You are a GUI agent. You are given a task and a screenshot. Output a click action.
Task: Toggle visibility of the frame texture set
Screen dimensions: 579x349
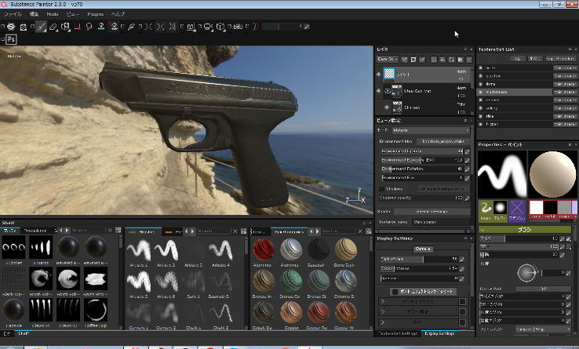pos(480,84)
